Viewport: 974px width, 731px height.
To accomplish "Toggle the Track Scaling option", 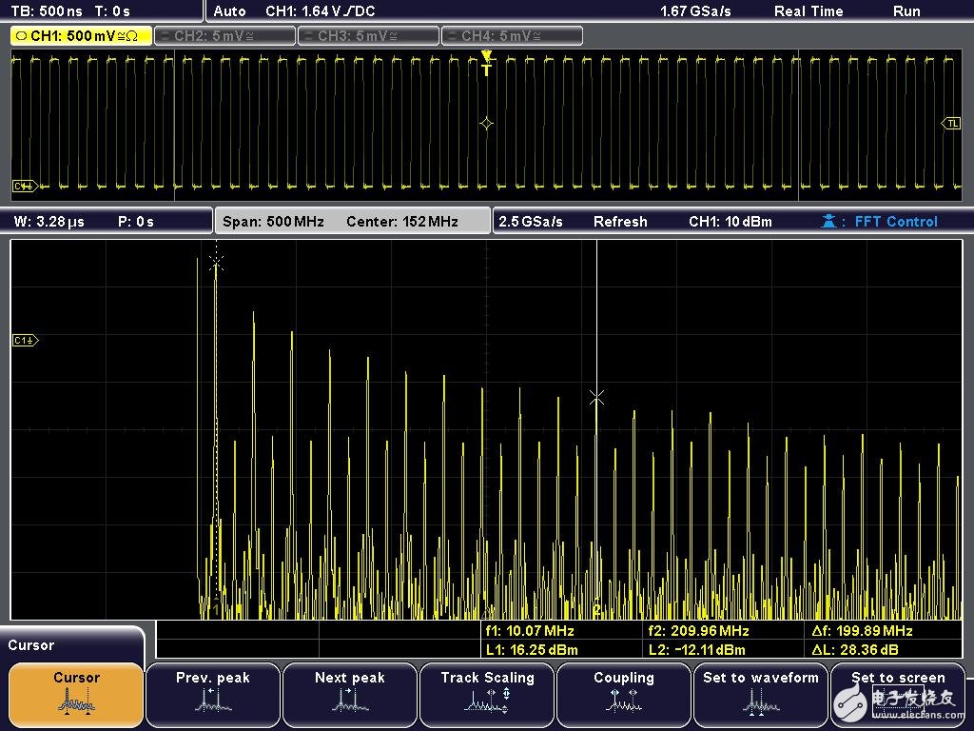I will (487, 695).
